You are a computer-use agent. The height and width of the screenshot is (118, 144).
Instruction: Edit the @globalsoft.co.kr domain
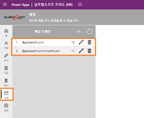pyautogui.click(x=81, y=42)
